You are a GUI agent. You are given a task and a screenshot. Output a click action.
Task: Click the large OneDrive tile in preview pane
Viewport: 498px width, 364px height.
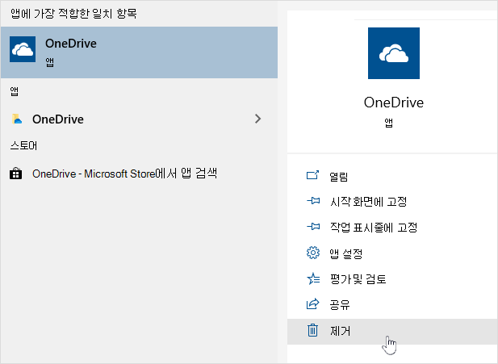tap(394, 53)
